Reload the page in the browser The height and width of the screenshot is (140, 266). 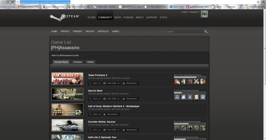click(x=8, y=2)
